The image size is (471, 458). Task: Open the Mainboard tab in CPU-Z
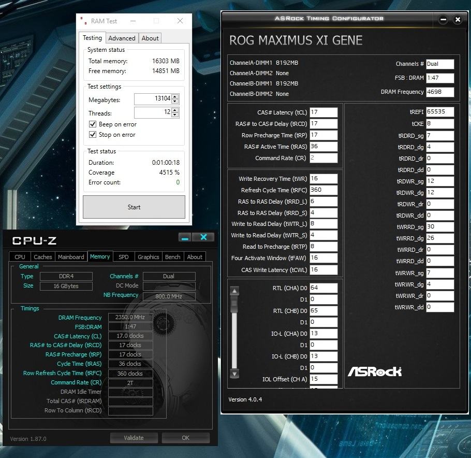[x=71, y=257]
